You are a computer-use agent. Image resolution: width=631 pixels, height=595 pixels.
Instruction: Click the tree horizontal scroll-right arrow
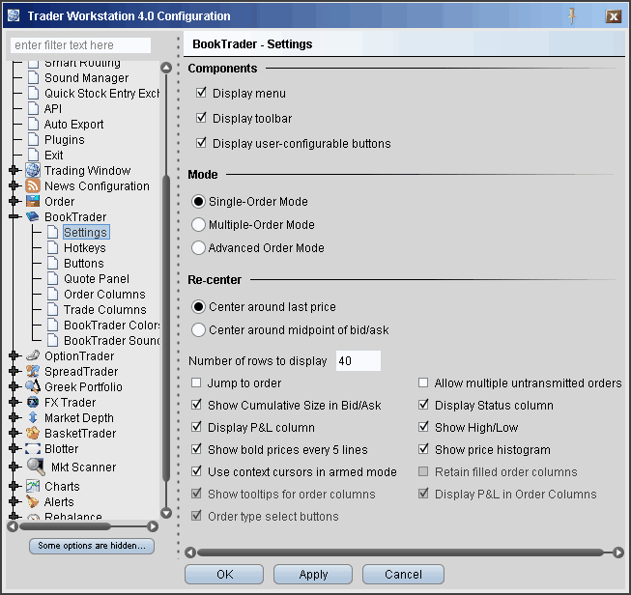point(153,526)
